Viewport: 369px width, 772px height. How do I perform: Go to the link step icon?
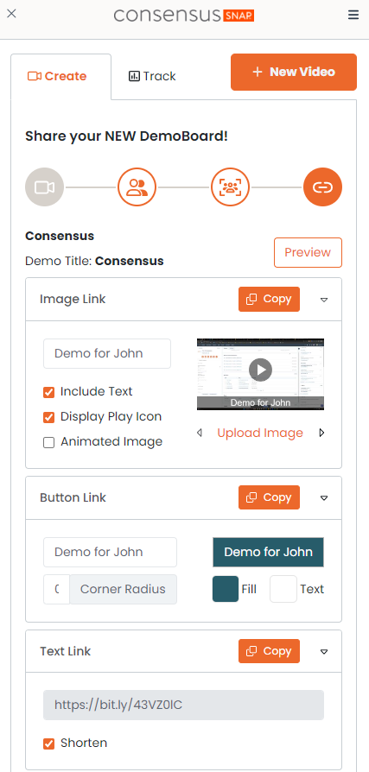pyautogui.click(x=322, y=187)
